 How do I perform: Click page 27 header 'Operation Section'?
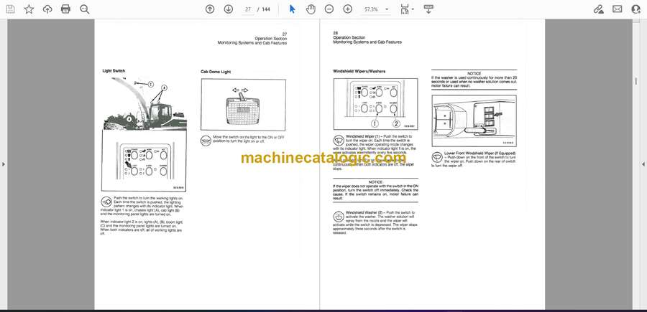point(271,38)
